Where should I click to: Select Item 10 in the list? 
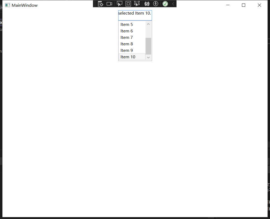[x=132, y=57]
